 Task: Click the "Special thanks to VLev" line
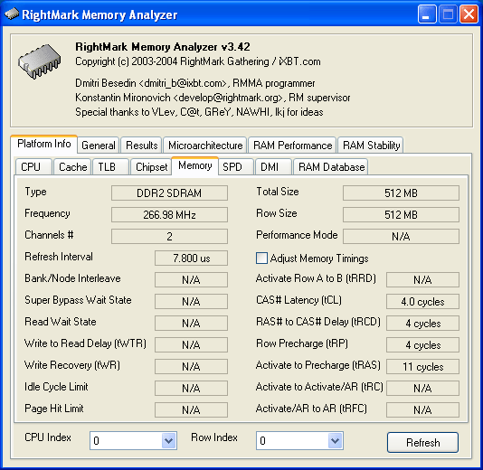(x=199, y=112)
